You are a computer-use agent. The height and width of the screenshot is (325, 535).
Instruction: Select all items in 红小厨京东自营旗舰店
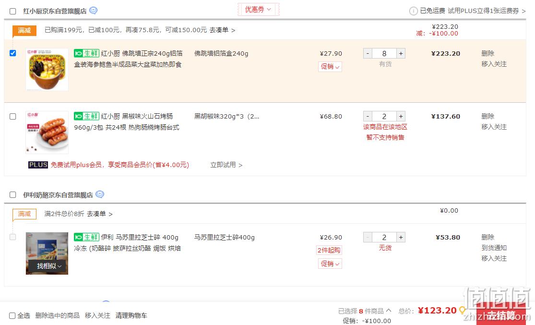pyautogui.click(x=12, y=11)
